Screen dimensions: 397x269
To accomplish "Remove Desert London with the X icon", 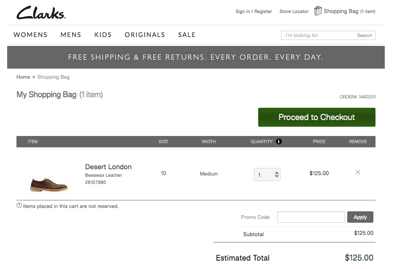I will (358, 172).
